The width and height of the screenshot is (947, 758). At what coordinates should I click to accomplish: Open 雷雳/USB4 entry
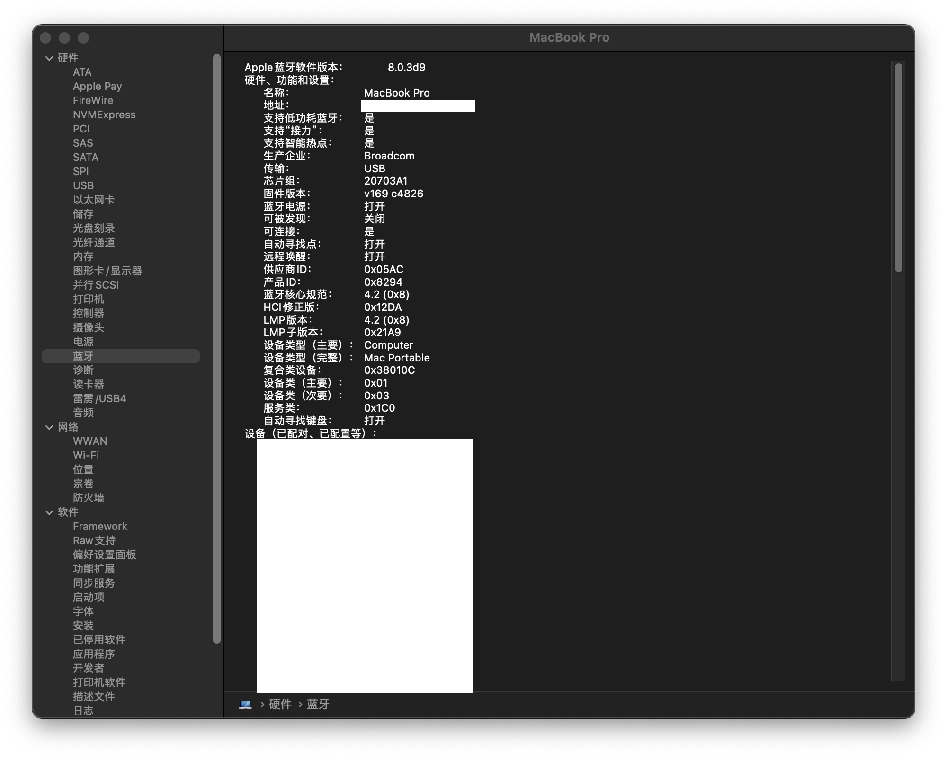click(100, 398)
